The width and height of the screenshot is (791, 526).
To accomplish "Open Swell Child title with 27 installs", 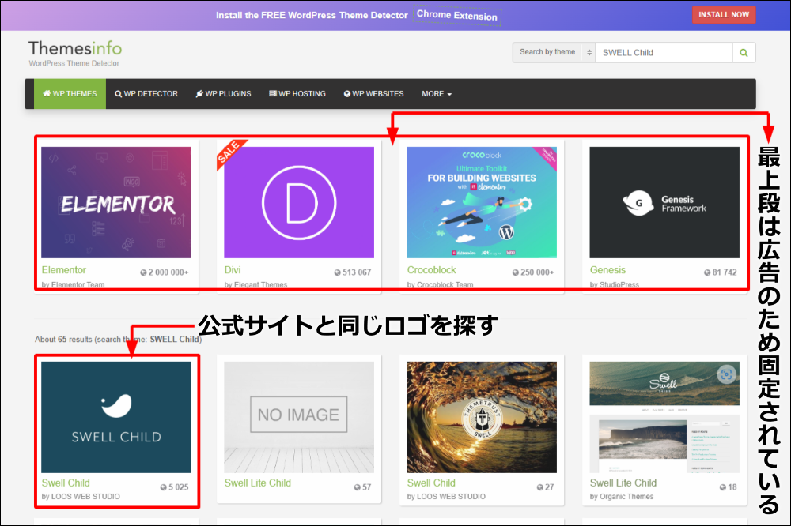I will click(431, 483).
